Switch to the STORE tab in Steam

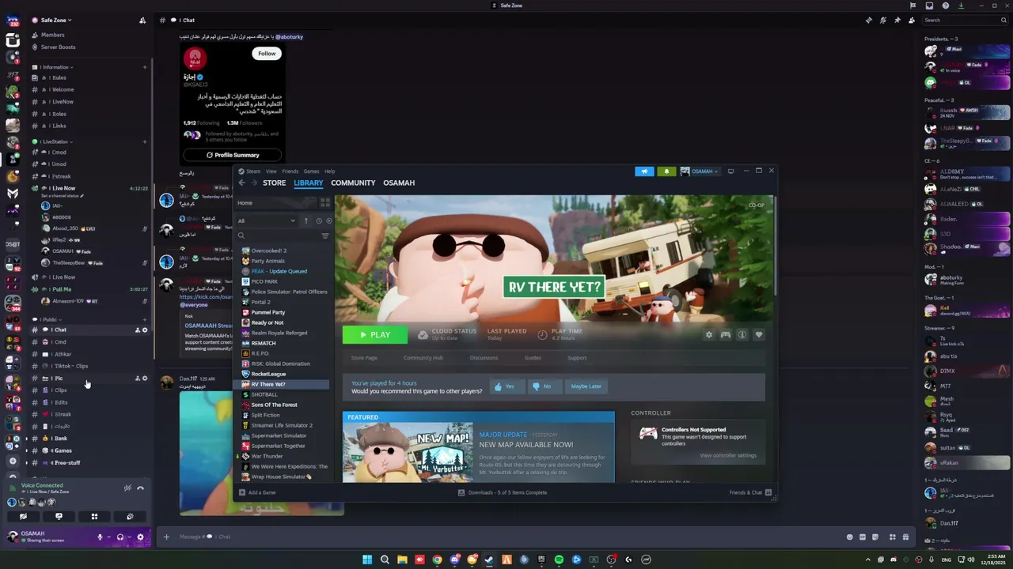coord(275,183)
